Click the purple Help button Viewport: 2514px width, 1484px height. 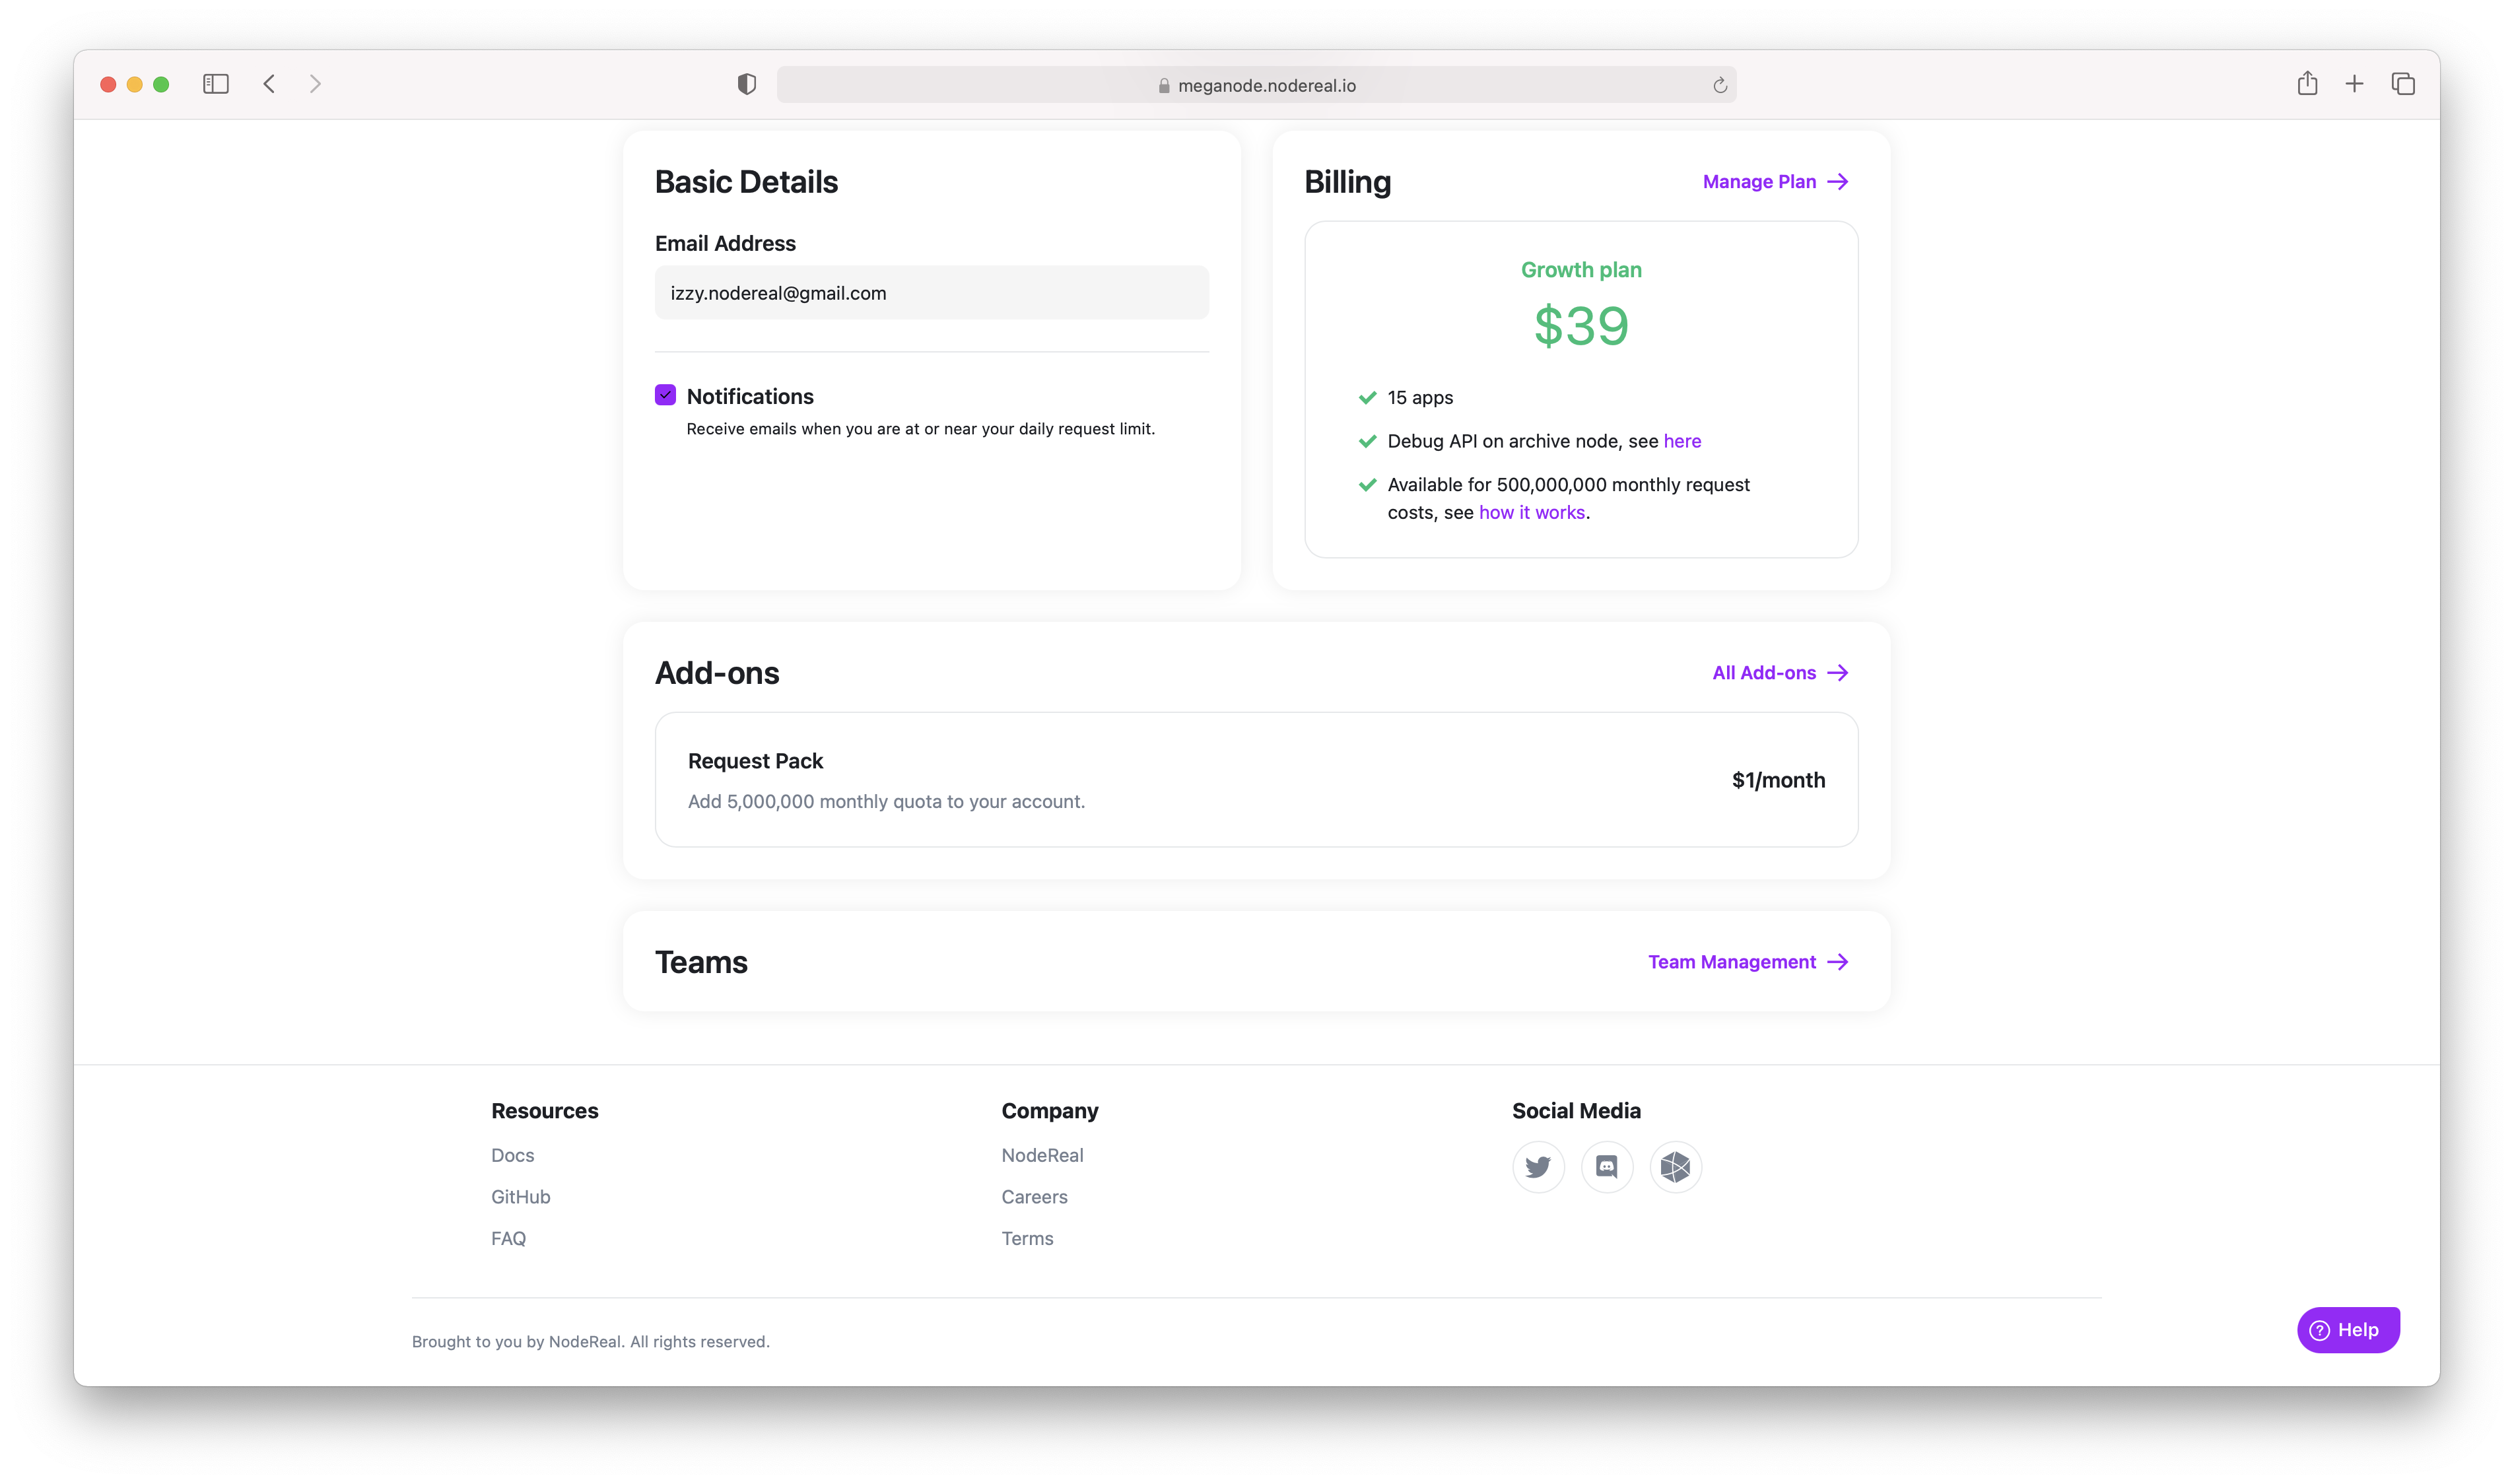2348,1330
